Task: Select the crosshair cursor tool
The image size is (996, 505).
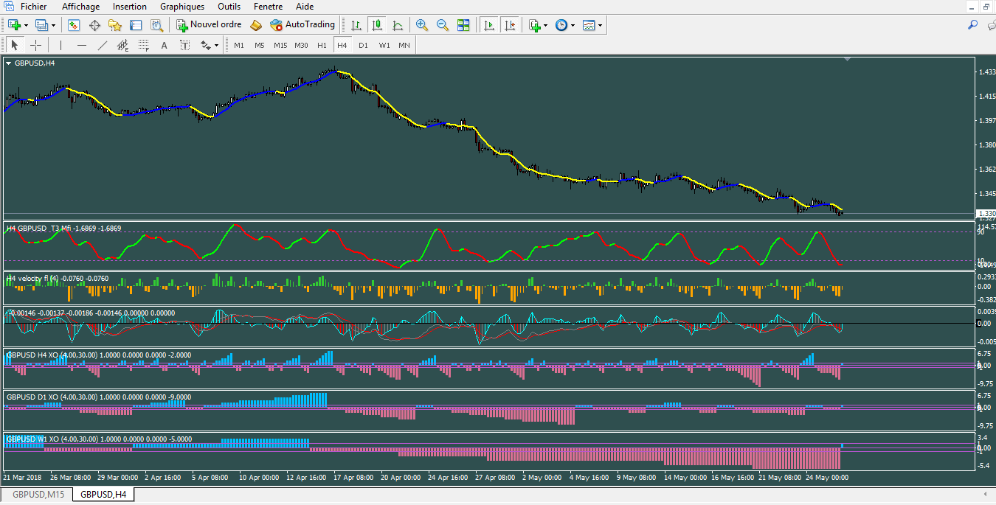Action: [x=35, y=46]
